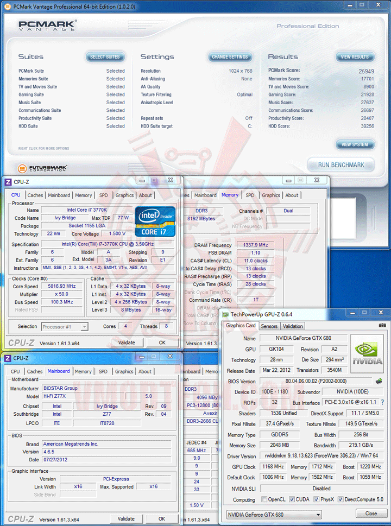Click the SELECT SUITES button

[105, 56]
